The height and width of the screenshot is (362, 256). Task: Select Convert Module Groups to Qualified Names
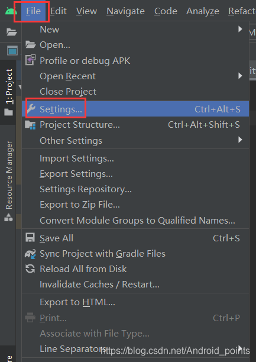pyautogui.click(x=135, y=221)
